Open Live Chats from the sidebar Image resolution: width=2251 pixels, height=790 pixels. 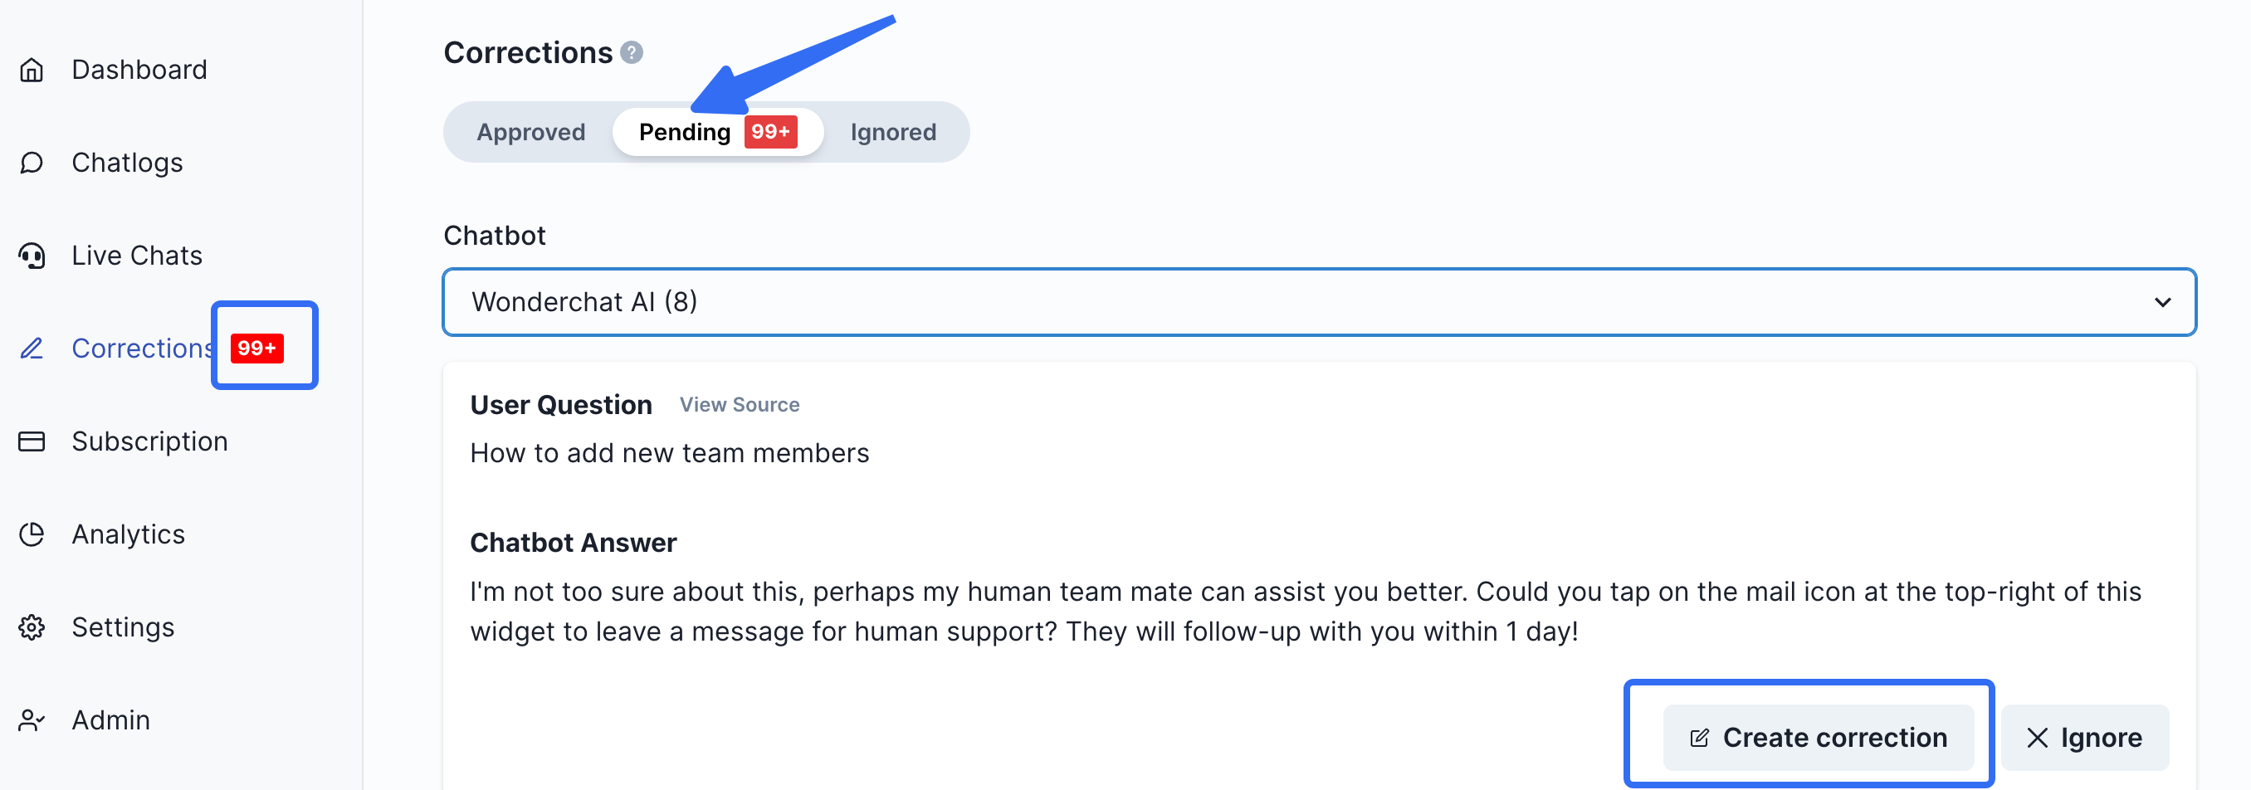(x=137, y=256)
